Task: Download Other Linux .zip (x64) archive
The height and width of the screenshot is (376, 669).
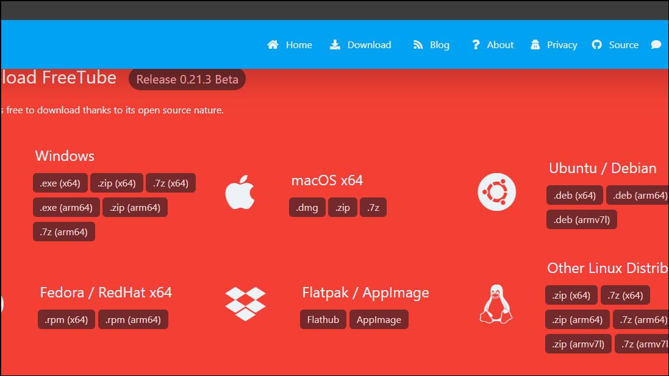Action: pos(571,295)
